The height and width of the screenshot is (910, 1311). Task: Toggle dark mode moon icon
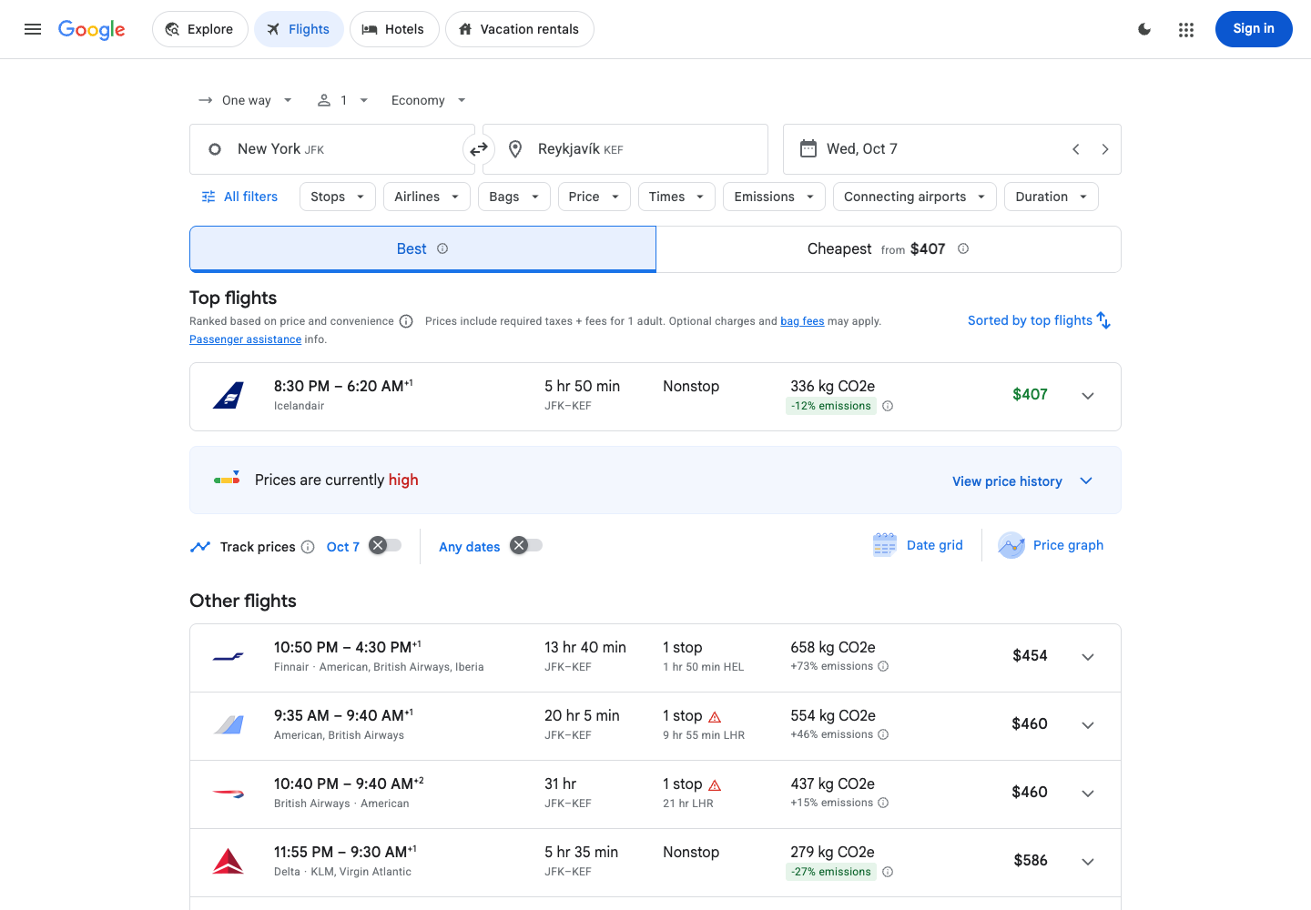tap(1144, 29)
